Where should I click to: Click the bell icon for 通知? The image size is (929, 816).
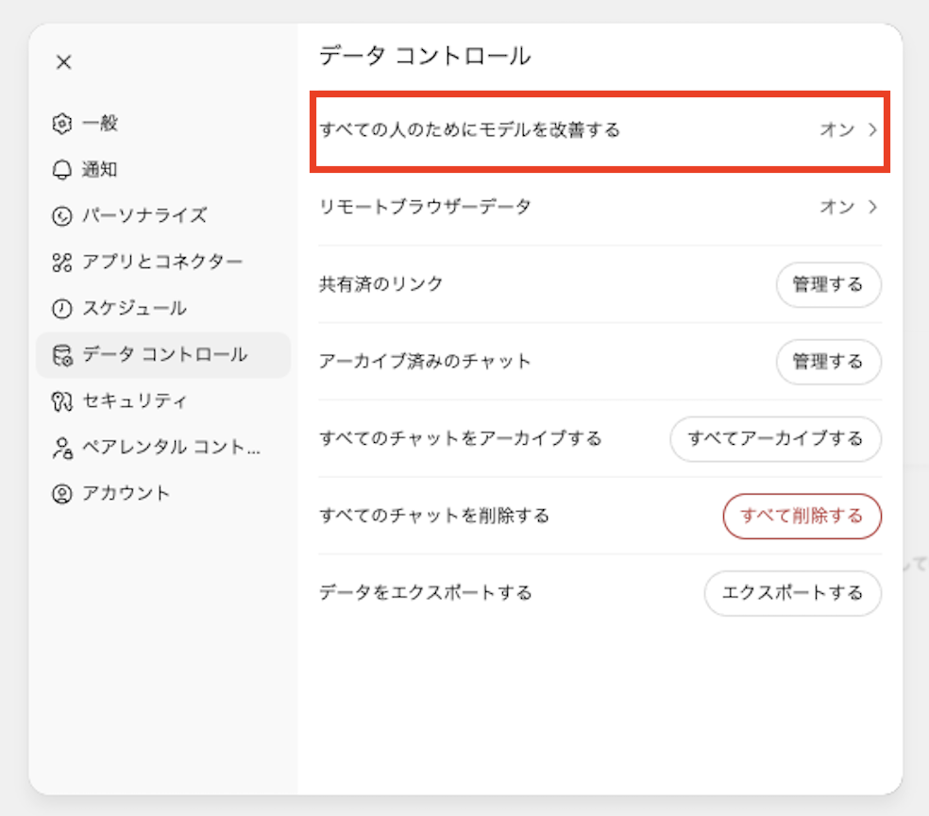pos(62,170)
